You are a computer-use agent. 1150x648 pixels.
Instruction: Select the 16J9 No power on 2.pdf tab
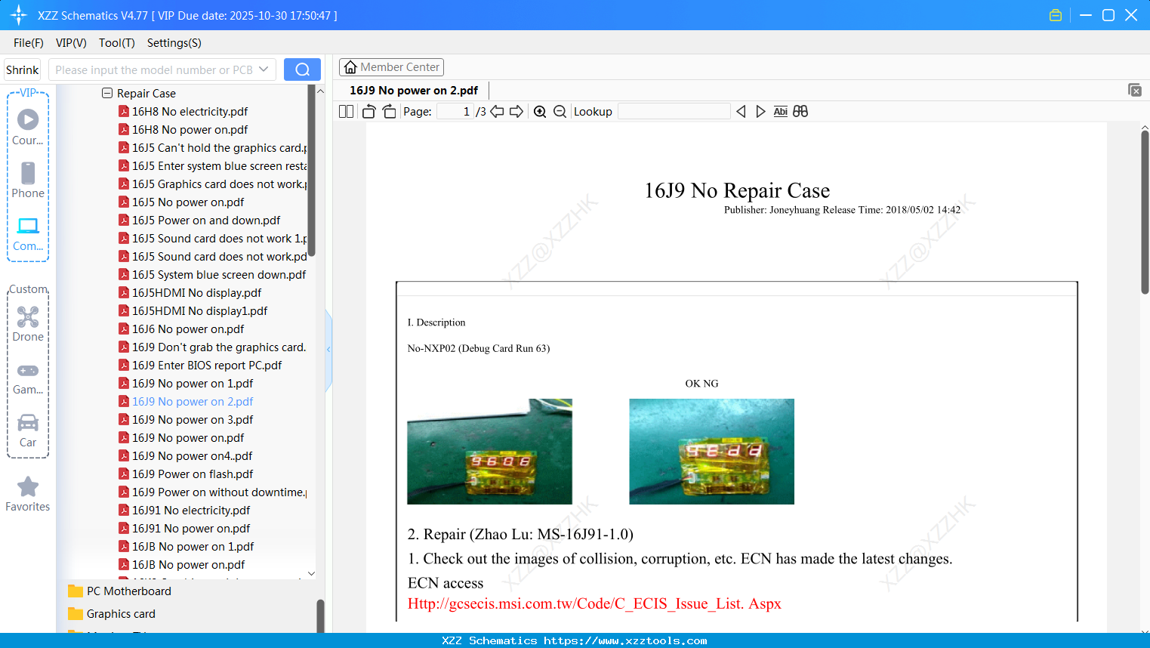point(414,91)
